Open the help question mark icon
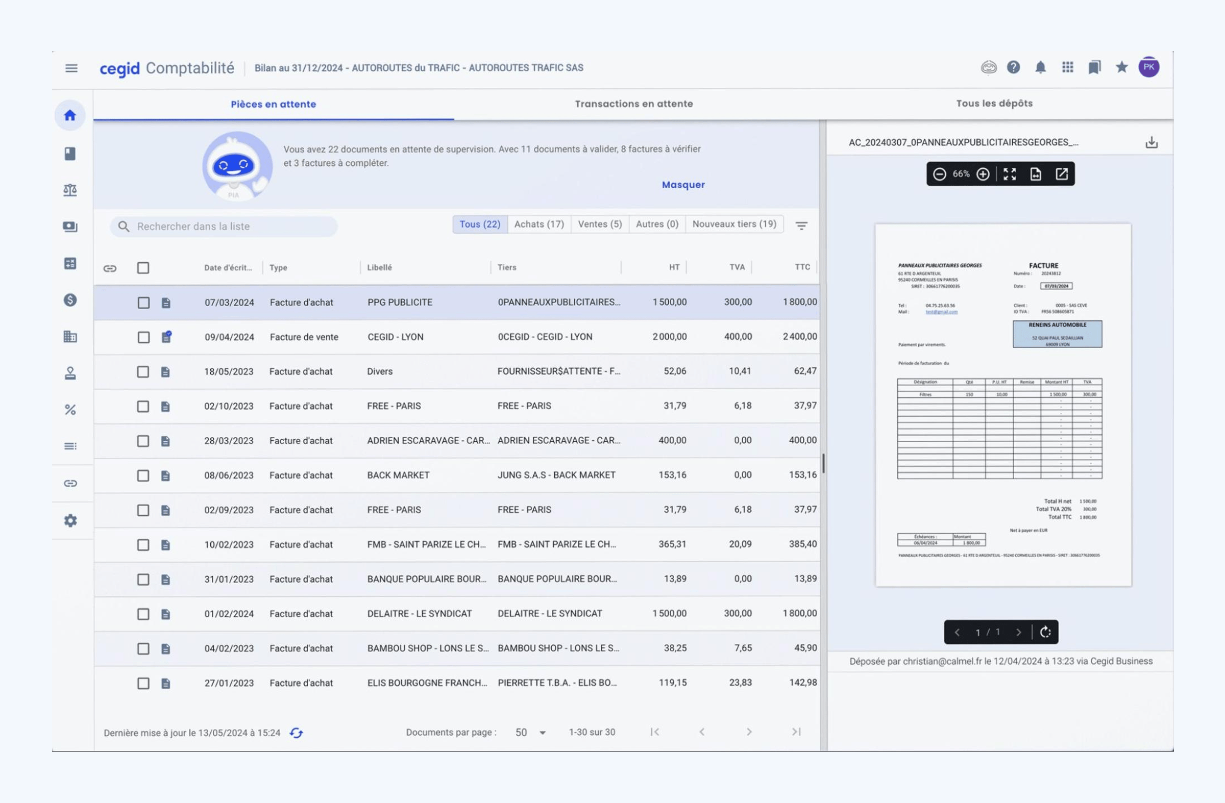Viewport: 1225px width, 803px height. pyautogui.click(x=1014, y=67)
